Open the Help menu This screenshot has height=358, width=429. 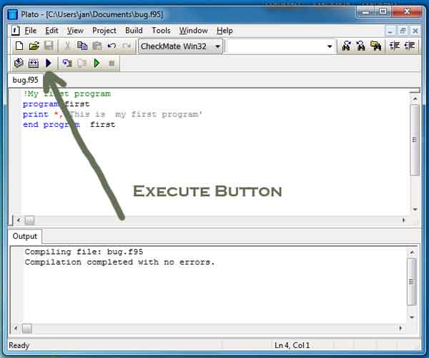click(225, 31)
